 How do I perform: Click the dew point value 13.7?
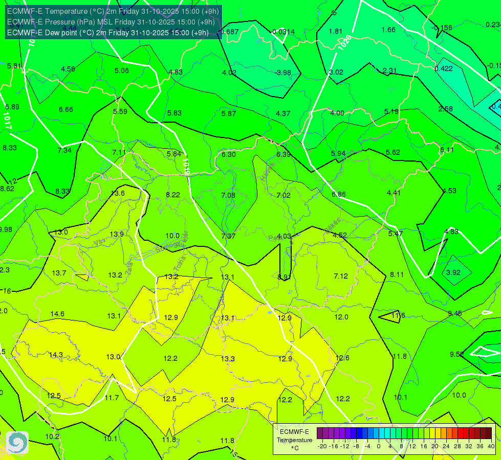[x=59, y=273]
